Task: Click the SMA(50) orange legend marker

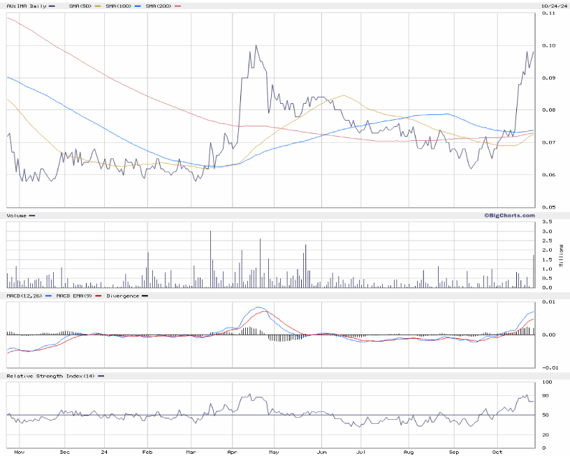Action: pos(98,6)
